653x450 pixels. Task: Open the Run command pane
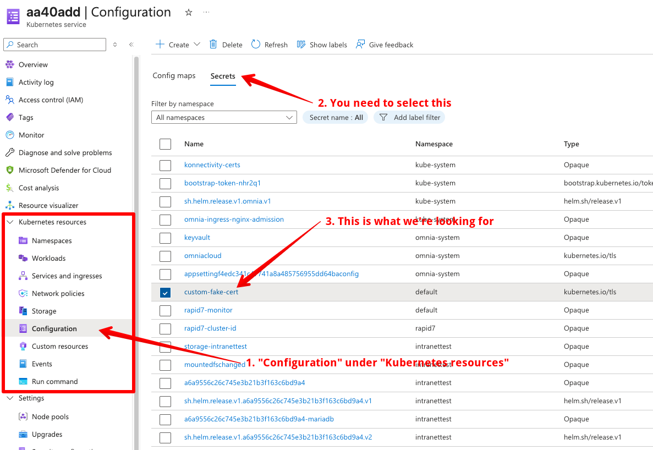[x=53, y=381]
